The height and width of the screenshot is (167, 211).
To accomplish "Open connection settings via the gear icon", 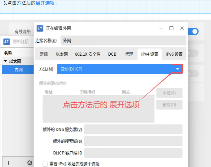I will click(30, 163).
